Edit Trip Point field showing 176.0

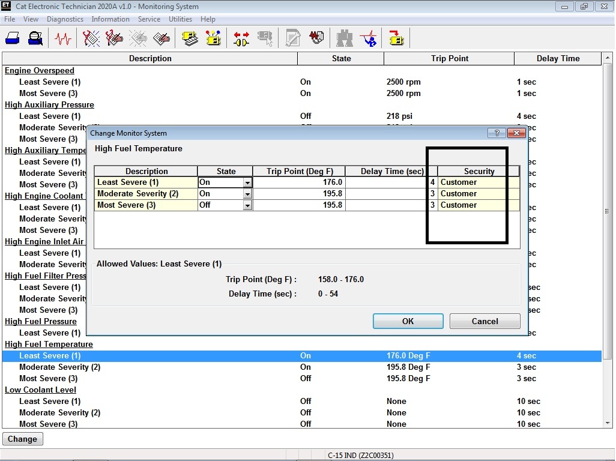[x=299, y=182]
